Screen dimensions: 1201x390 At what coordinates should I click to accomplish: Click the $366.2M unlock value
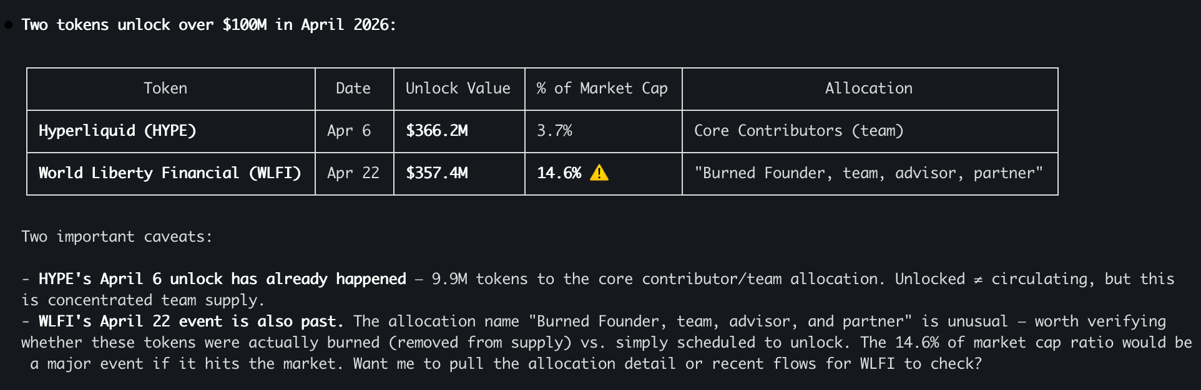[x=437, y=131]
